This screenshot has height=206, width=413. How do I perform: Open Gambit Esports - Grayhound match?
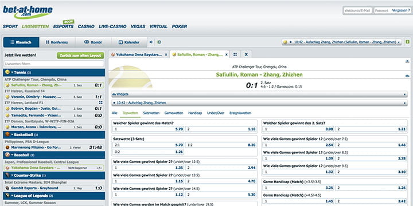(54, 188)
